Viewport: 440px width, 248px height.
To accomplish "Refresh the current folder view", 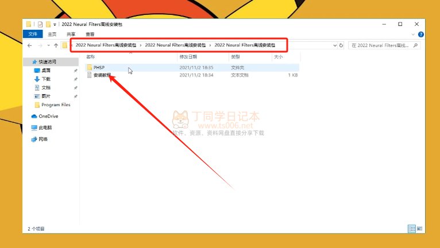I will 341,45.
